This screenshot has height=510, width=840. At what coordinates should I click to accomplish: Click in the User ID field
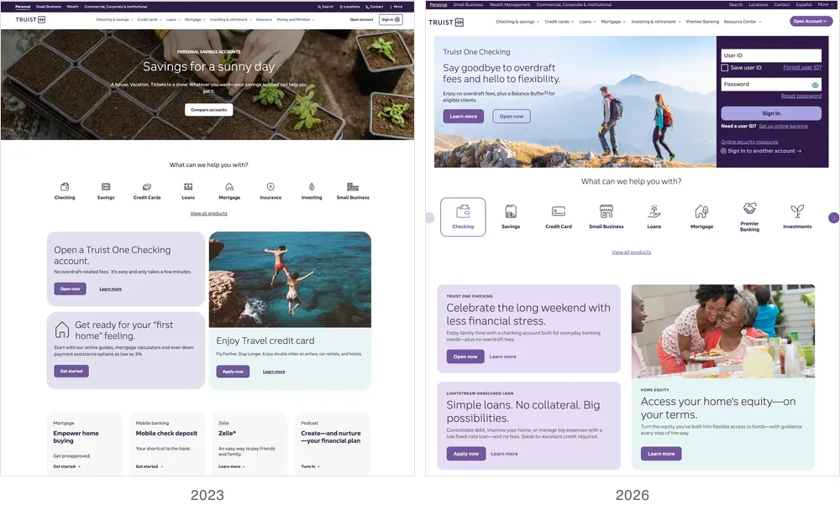[771, 55]
